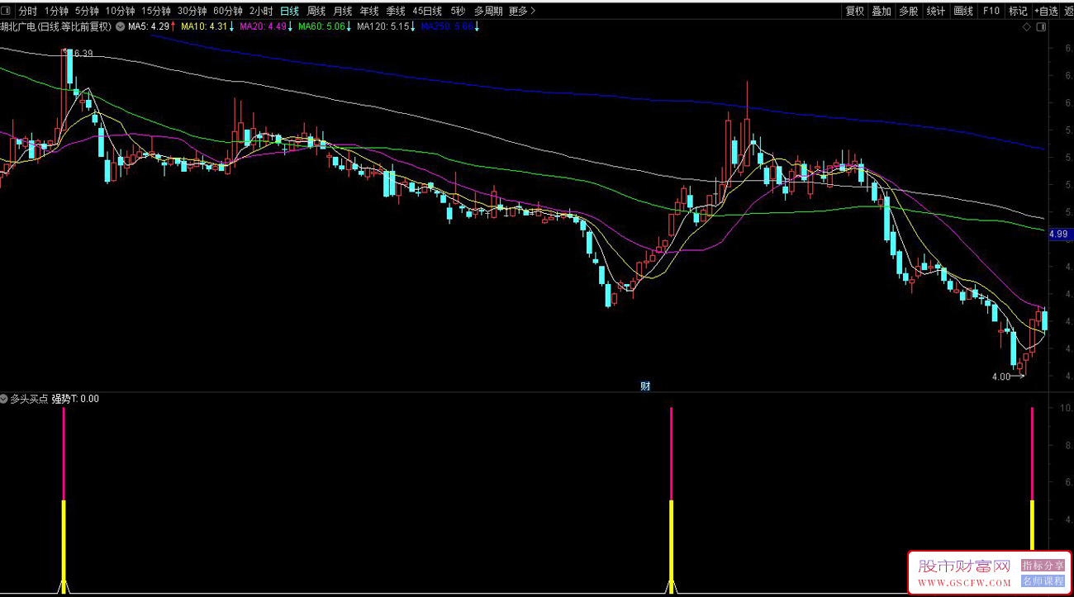The height and width of the screenshot is (597, 1074).
Task: Select the 5秒 period
Action: [x=458, y=12]
